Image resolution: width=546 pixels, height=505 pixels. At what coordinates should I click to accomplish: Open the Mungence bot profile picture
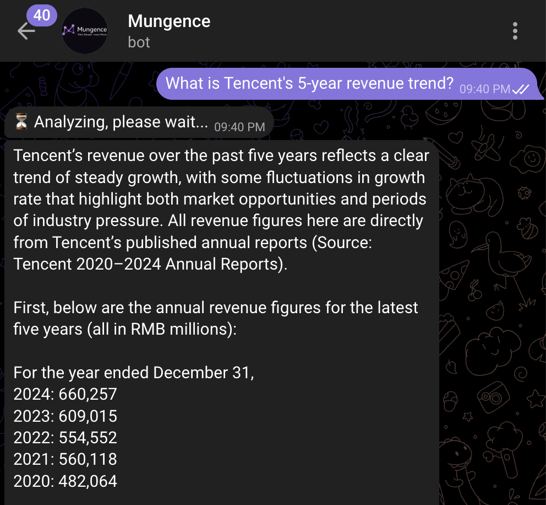tap(85, 31)
